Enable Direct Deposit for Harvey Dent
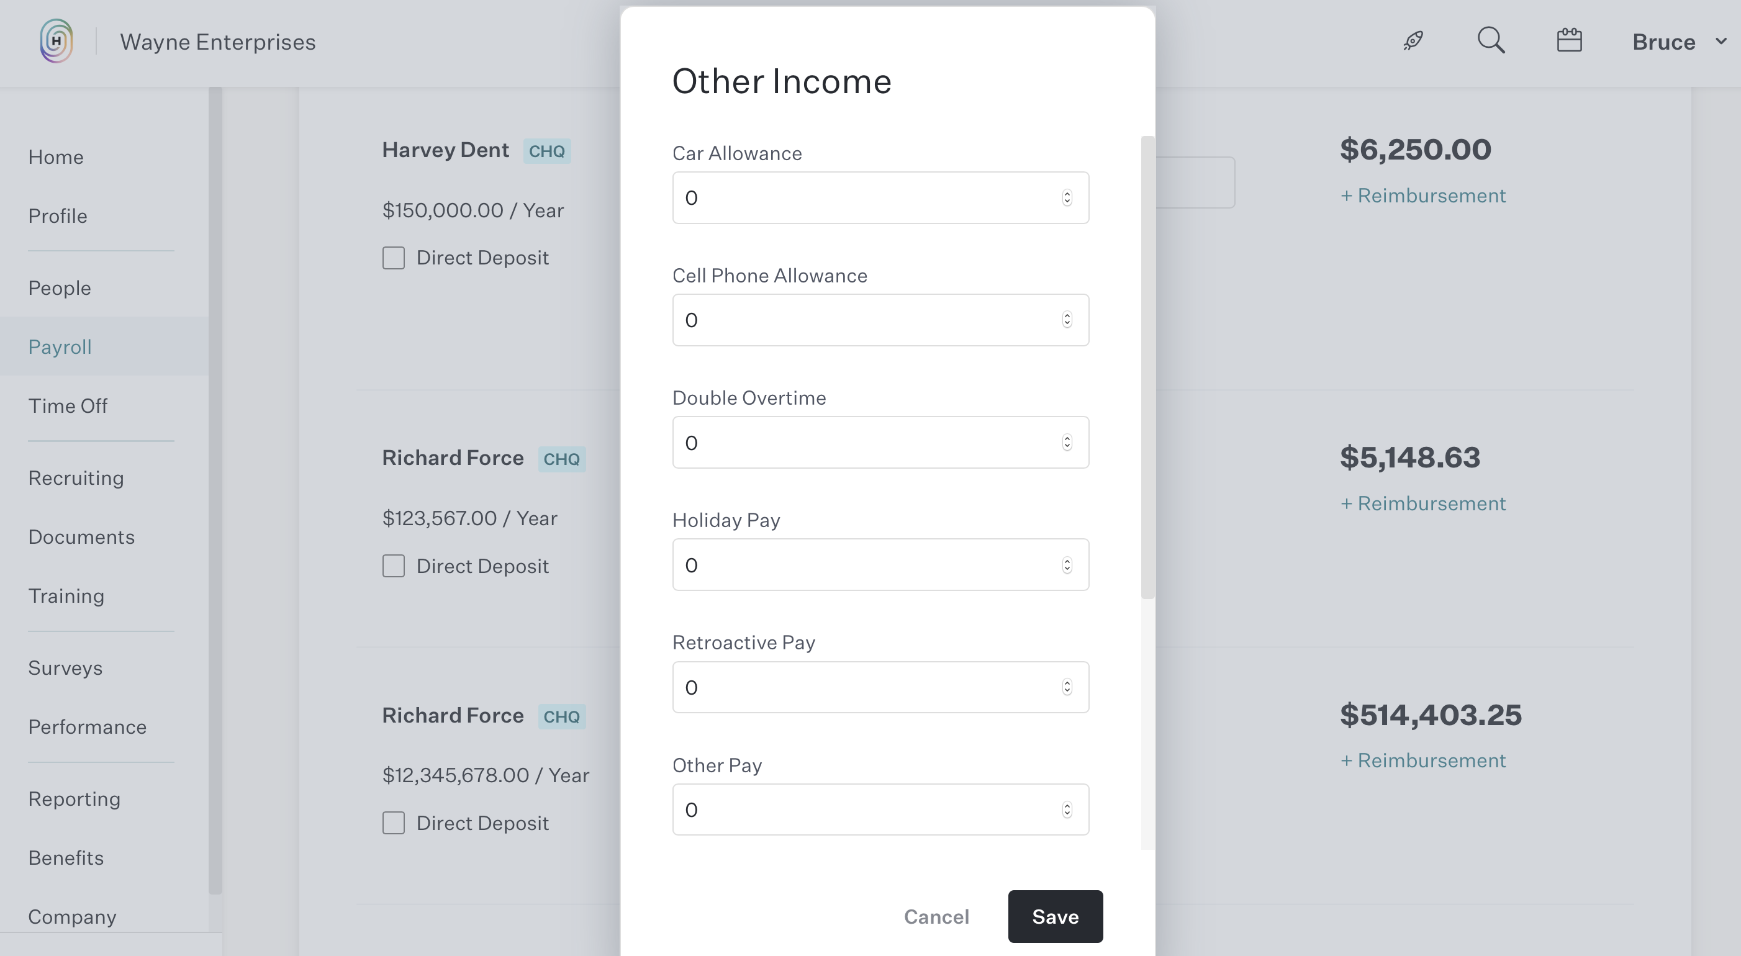 (x=394, y=258)
